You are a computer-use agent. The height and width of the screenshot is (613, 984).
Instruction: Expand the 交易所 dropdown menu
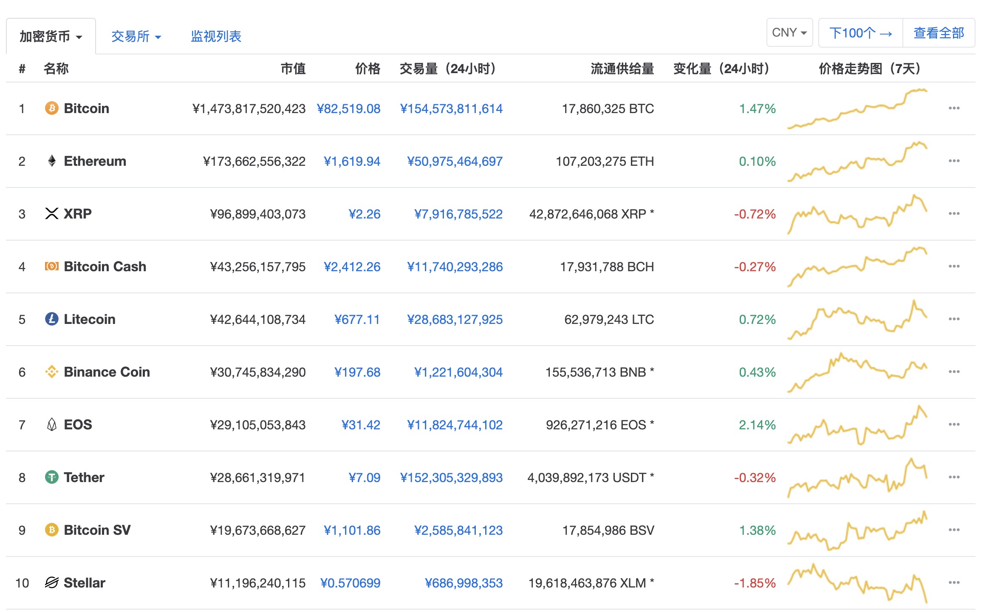click(x=136, y=37)
